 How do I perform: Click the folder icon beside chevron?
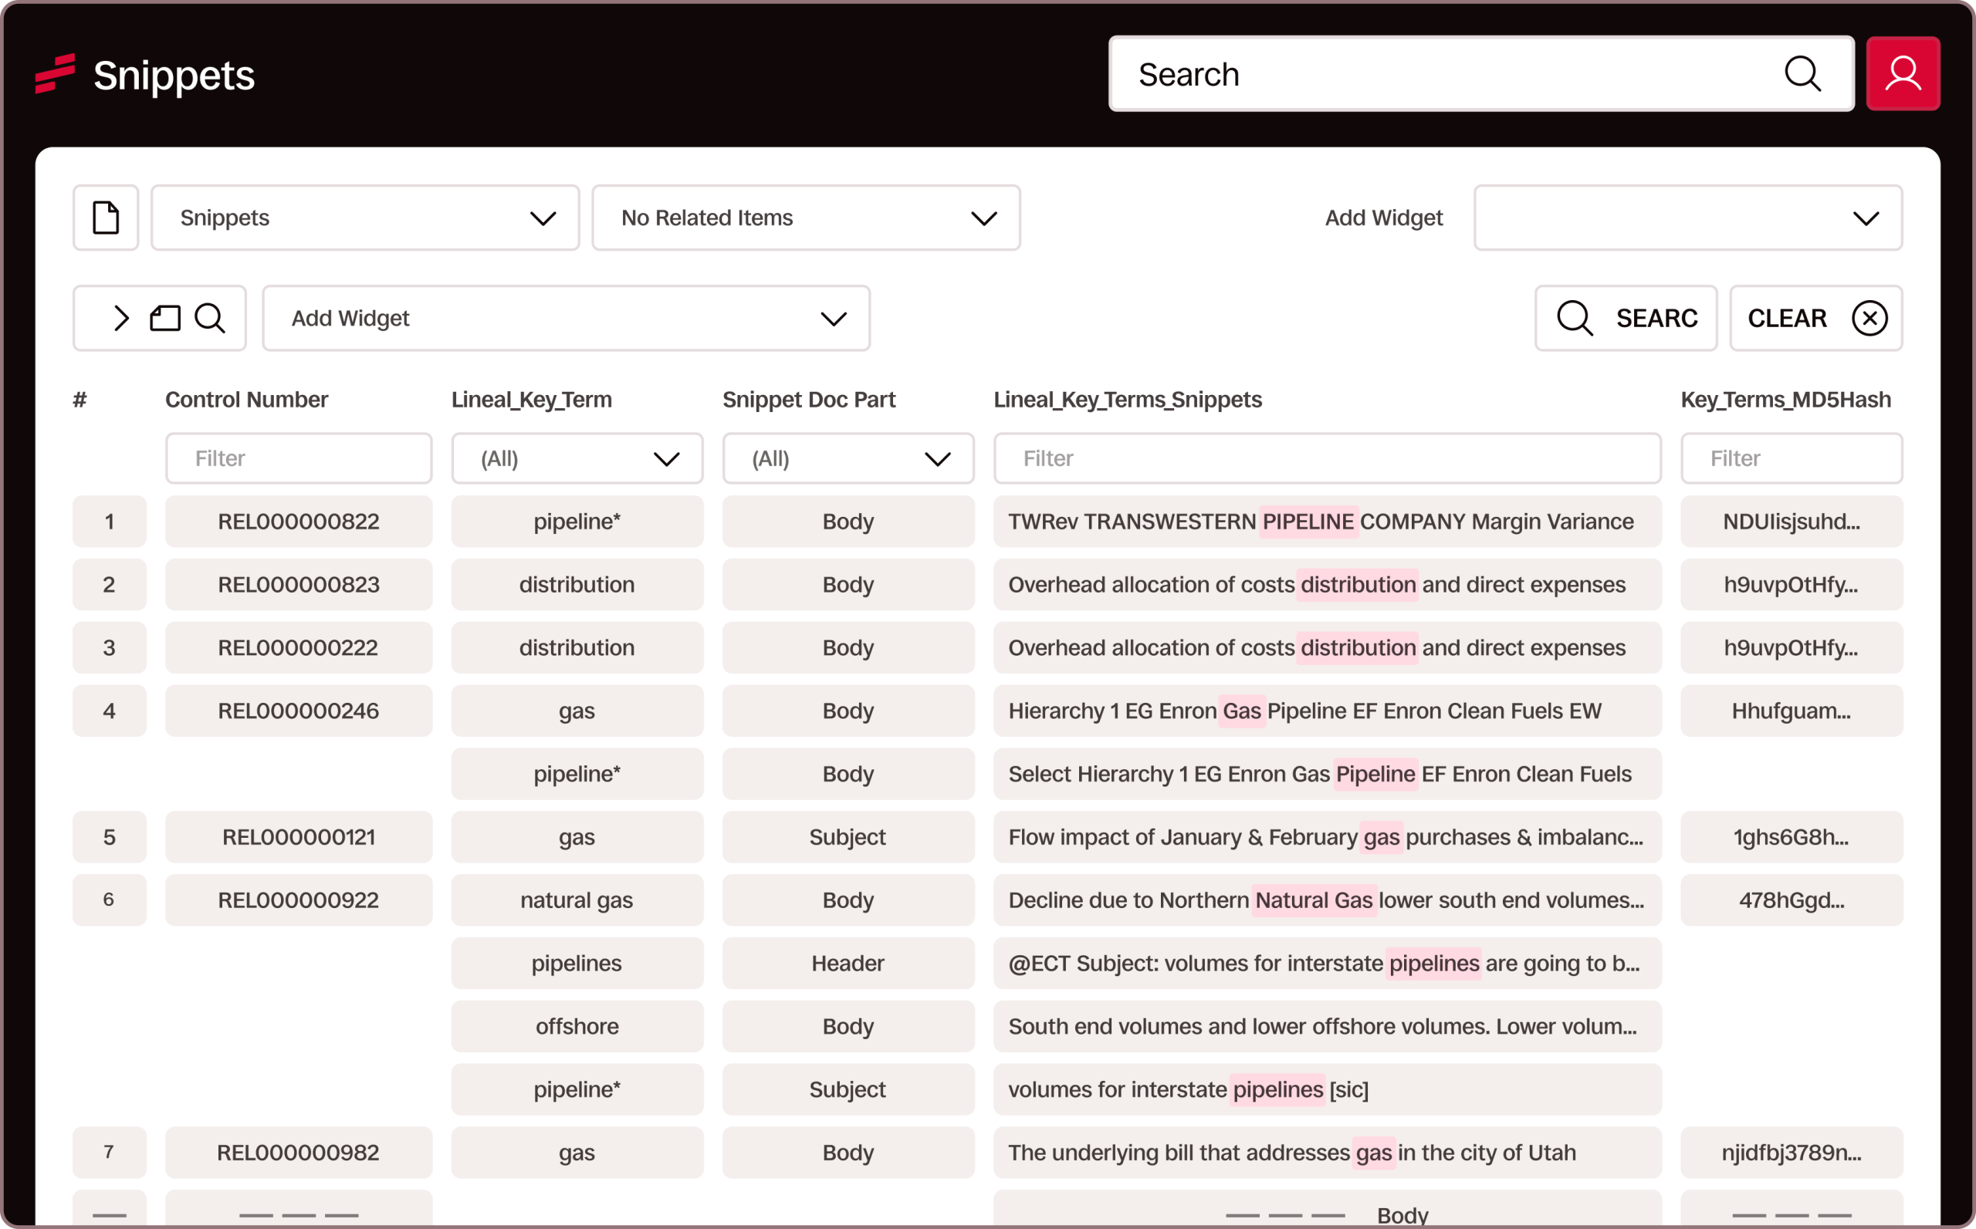[165, 318]
